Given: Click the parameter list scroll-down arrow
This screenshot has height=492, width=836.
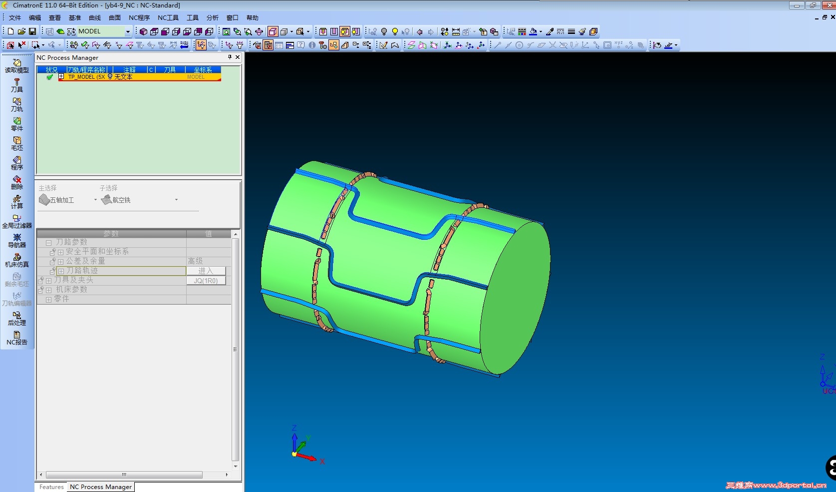Looking at the screenshot, I should tap(236, 466).
